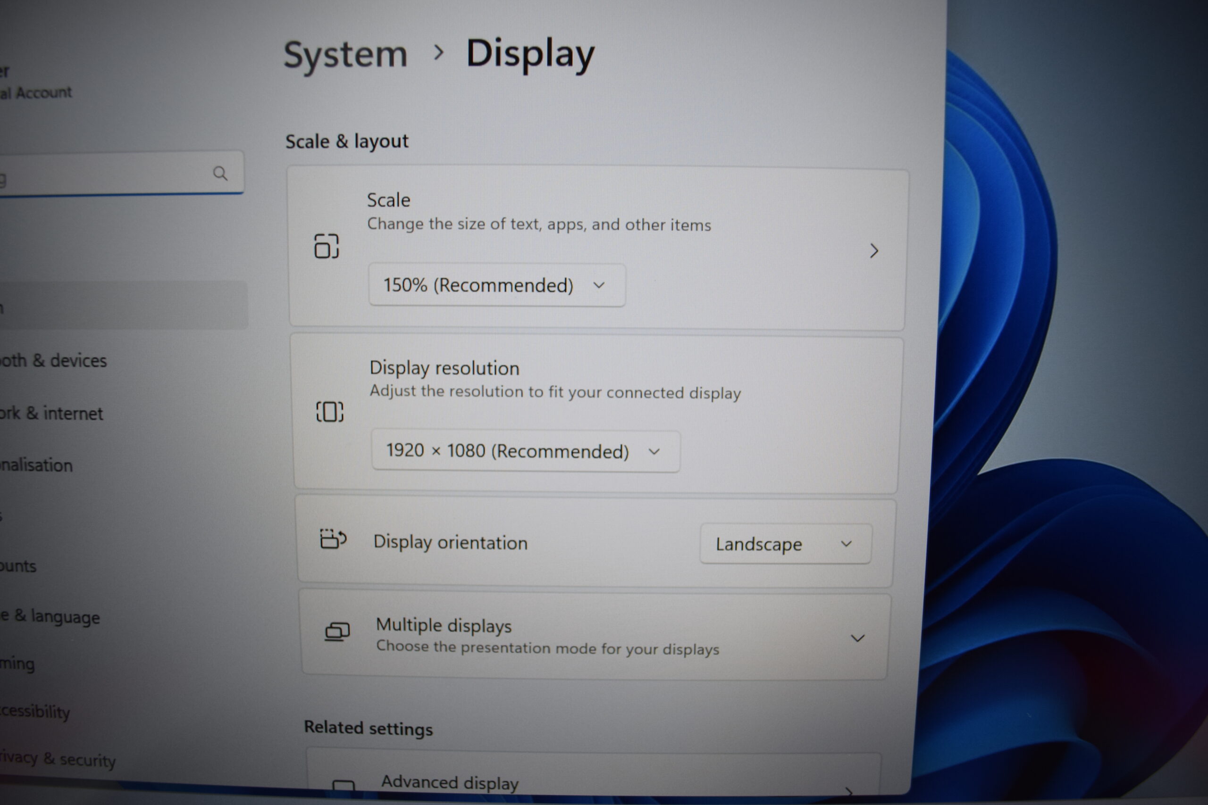Click the Display resolution label
This screenshot has height=805, width=1208.
pyautogui.click(x=445, y=368)
